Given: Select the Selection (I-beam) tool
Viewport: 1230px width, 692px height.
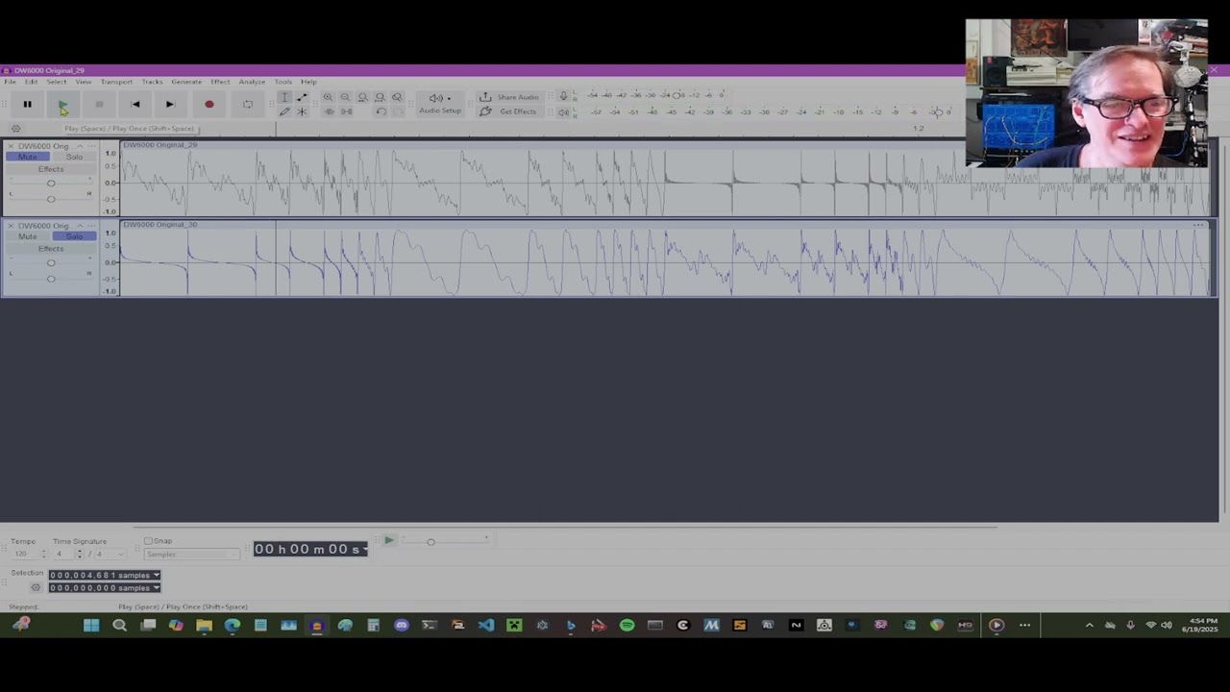Looking at the screenshot, I should click(x=284, y=97).
